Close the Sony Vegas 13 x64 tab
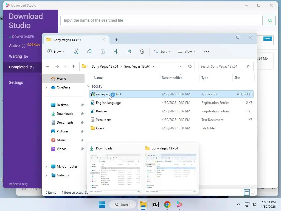Image resolution: width=281 pixels, height=211 pixels. click(104, 40)
